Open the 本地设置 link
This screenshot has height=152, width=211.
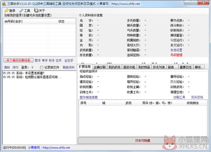(x=176, y=50)
